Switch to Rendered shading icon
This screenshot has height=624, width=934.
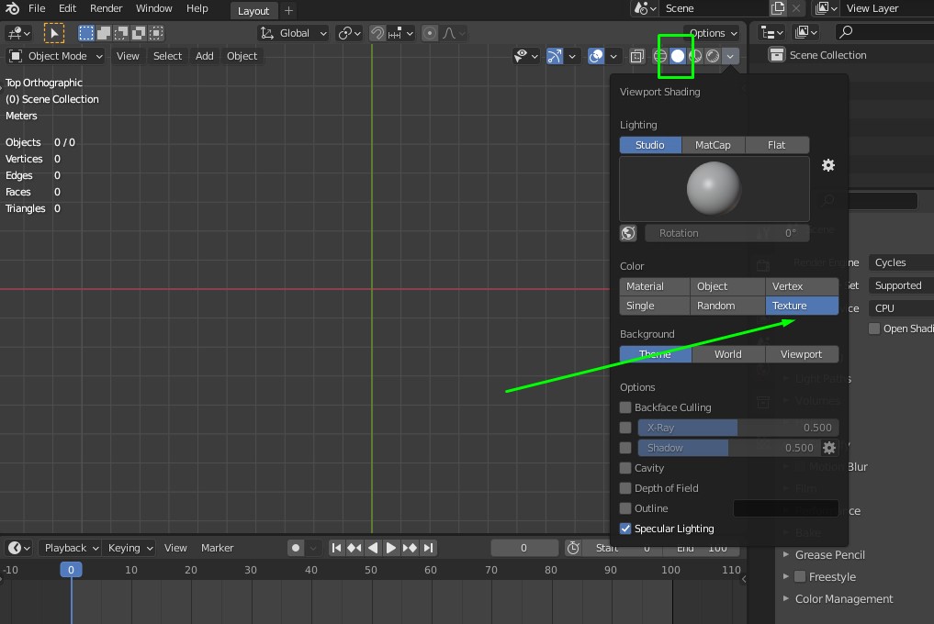[x=713, y=56]
